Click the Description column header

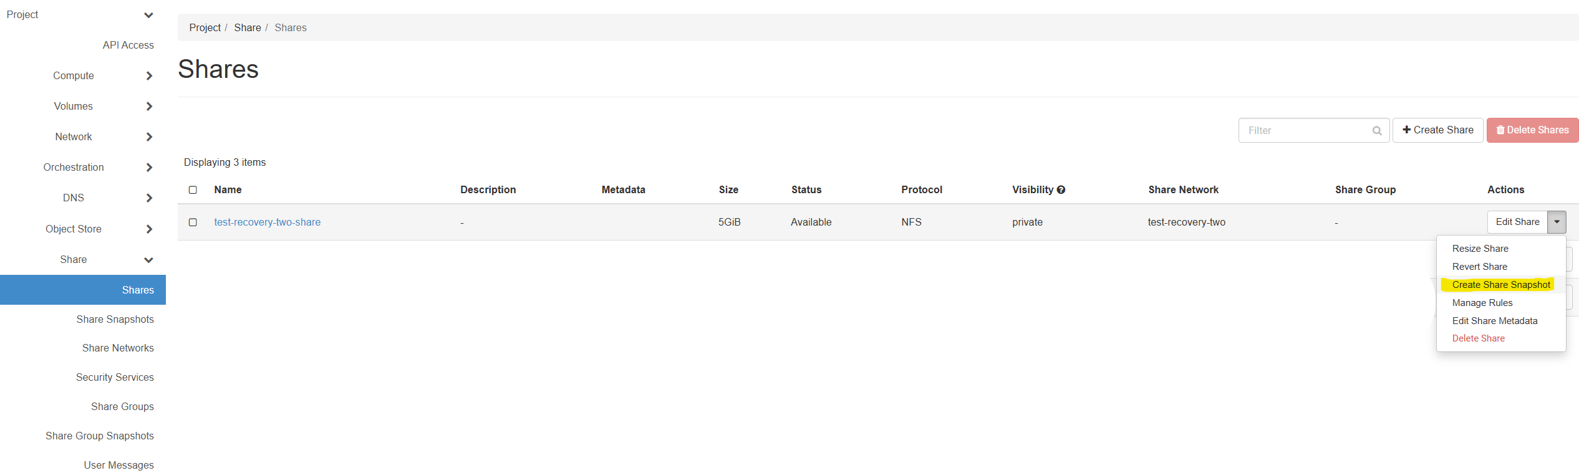488,190
